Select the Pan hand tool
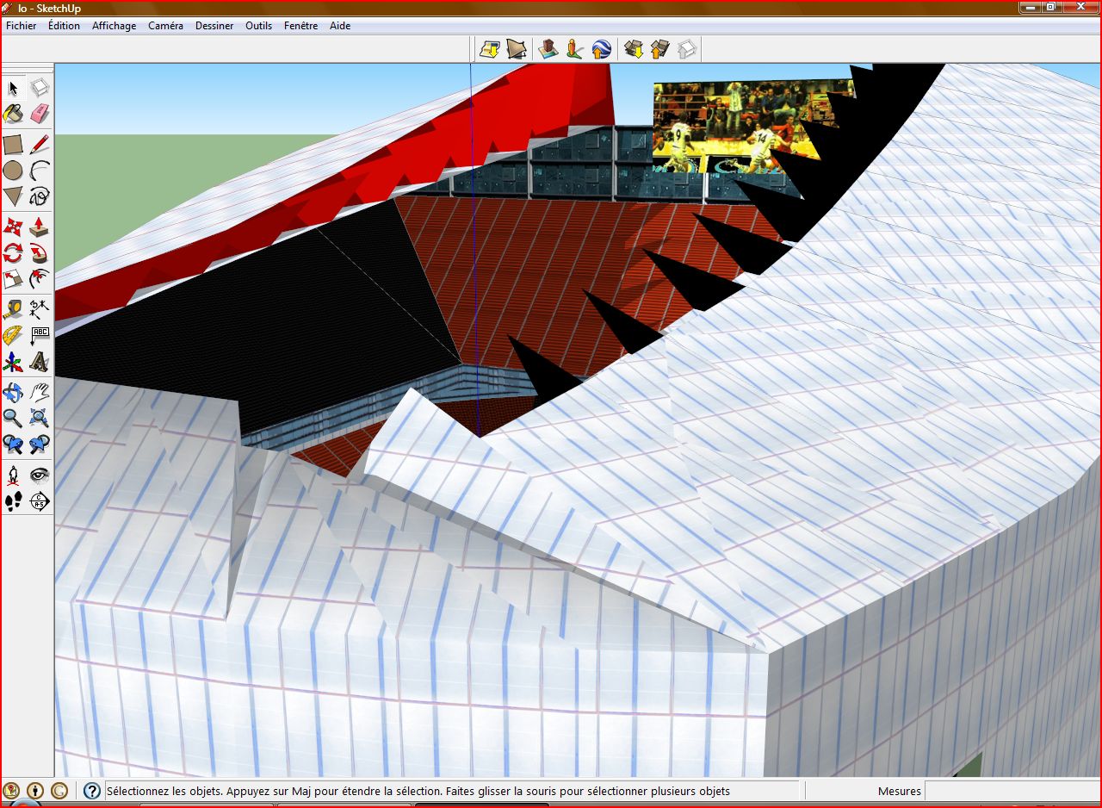The image size is (1102, 808). point(40,393)
